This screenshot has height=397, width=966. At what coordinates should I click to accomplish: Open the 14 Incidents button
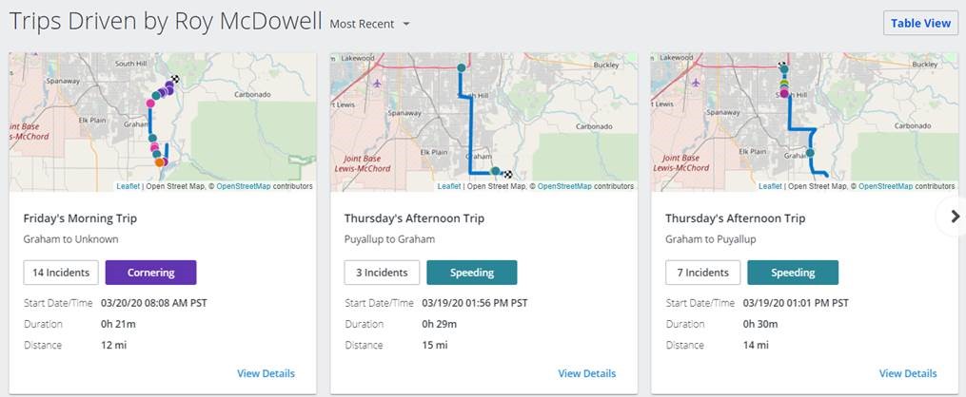61,273
